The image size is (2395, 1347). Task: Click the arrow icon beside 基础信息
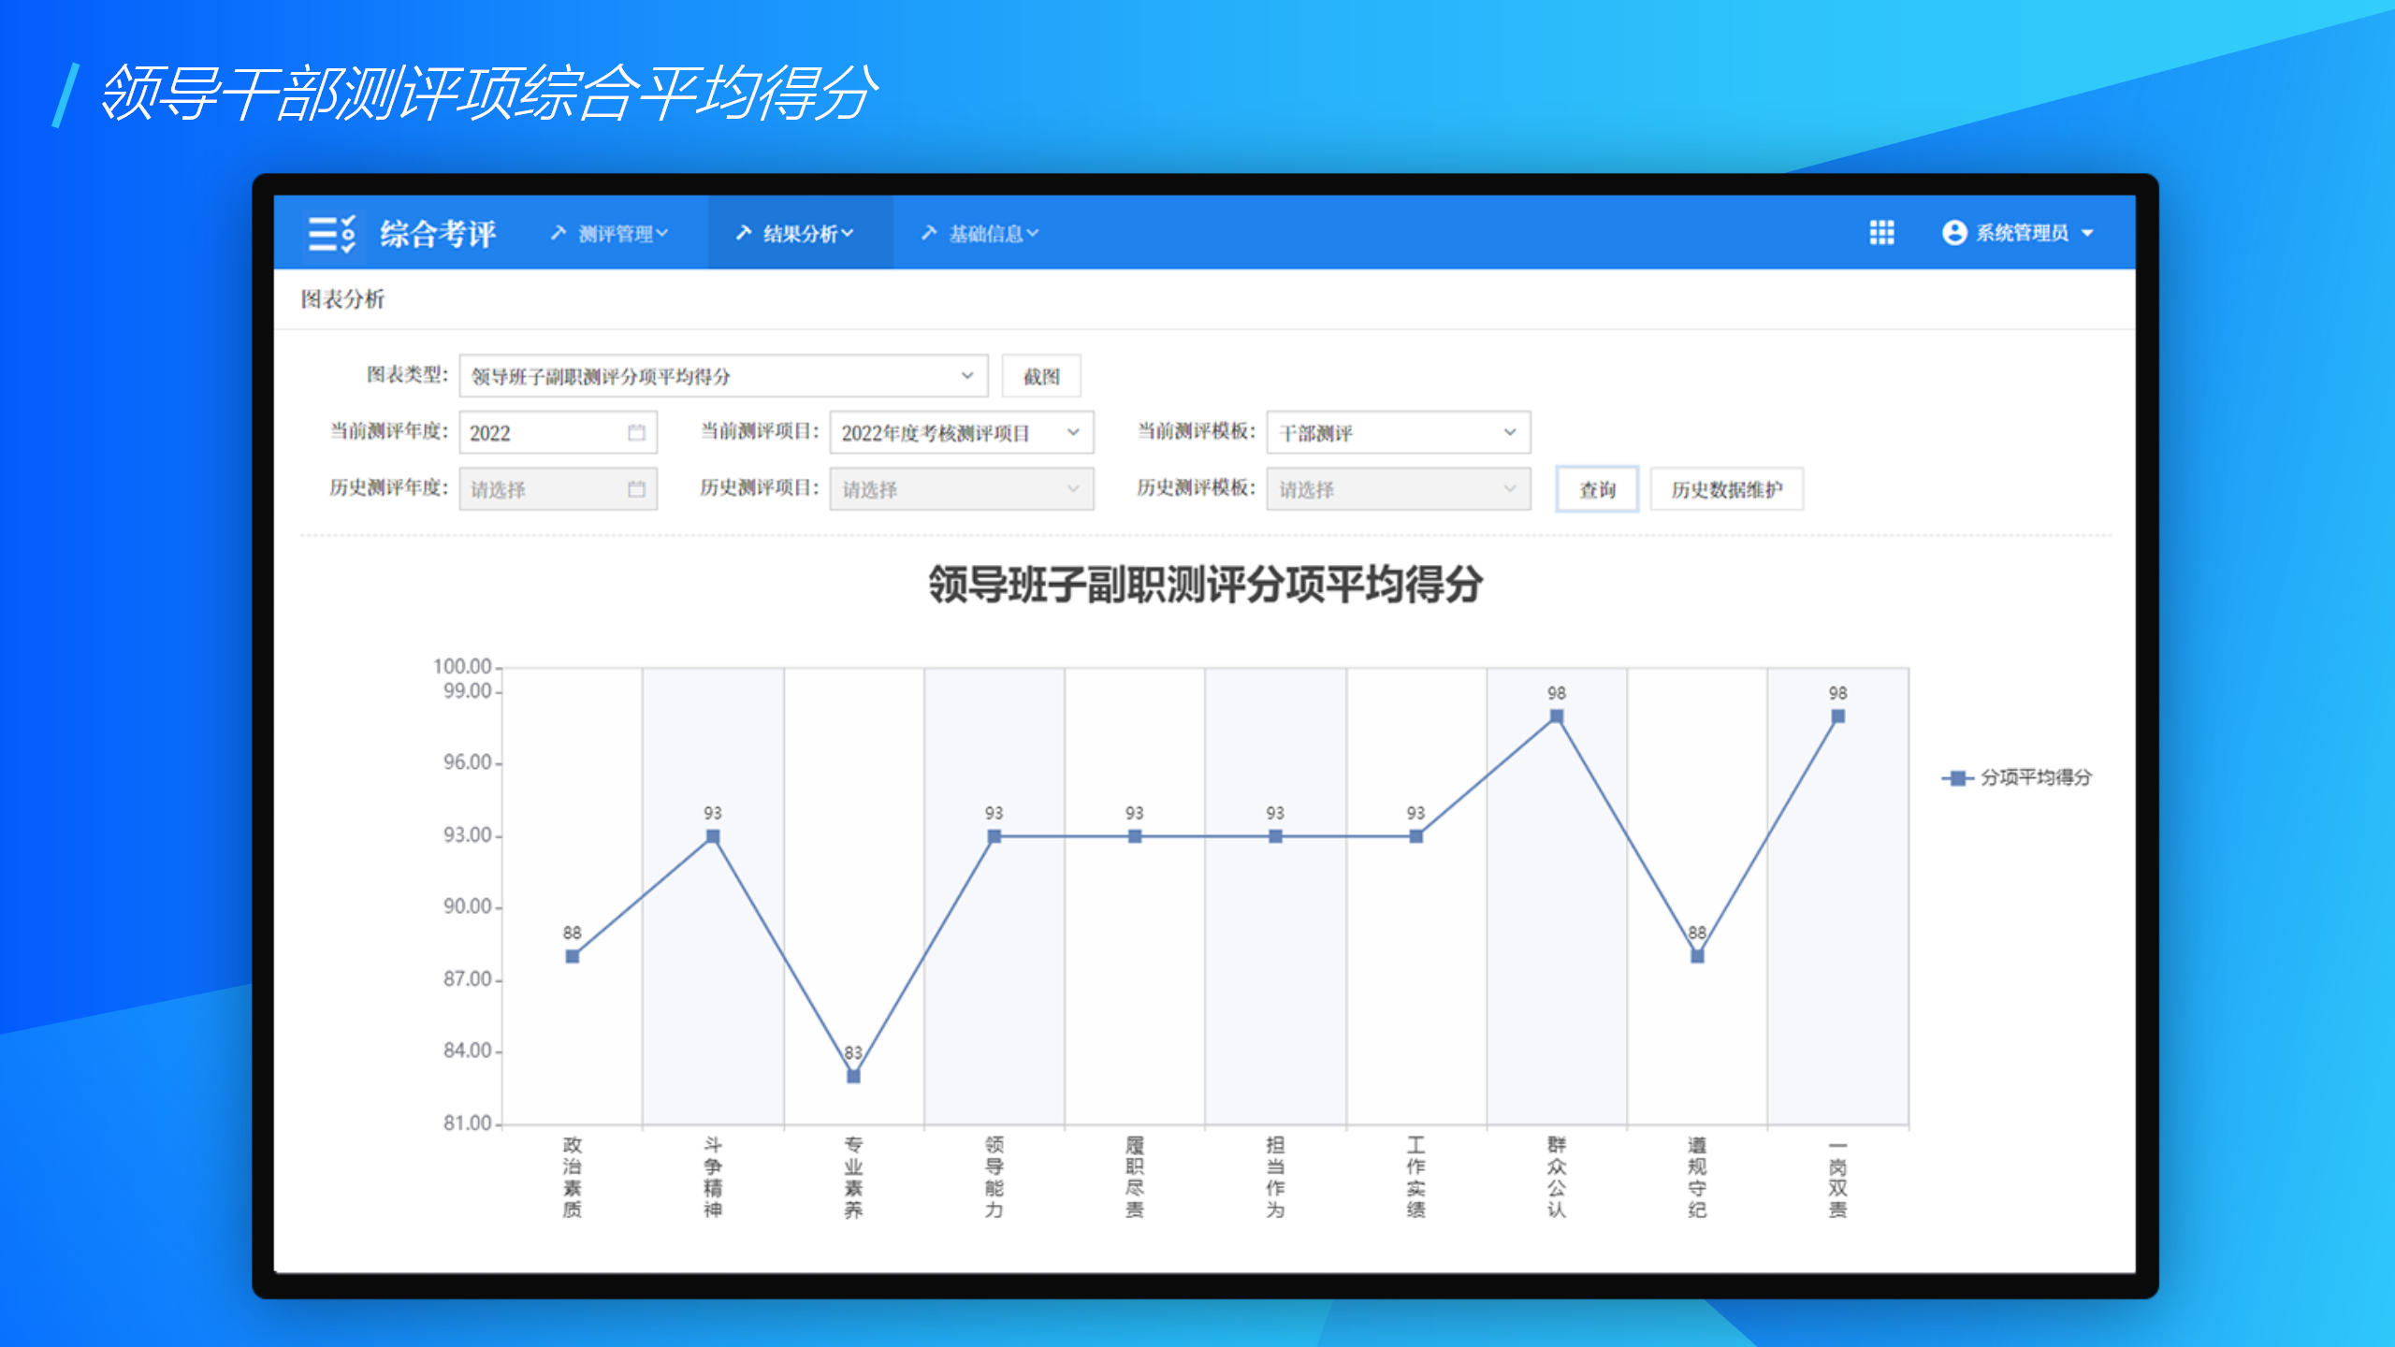pyautogui.click(x=929, y=233)
